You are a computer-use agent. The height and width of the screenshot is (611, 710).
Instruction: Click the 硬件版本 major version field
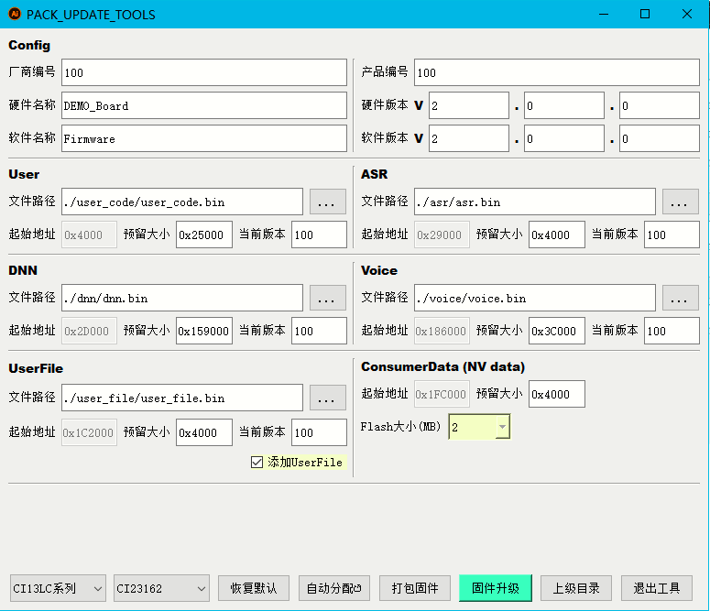[469, 105]
